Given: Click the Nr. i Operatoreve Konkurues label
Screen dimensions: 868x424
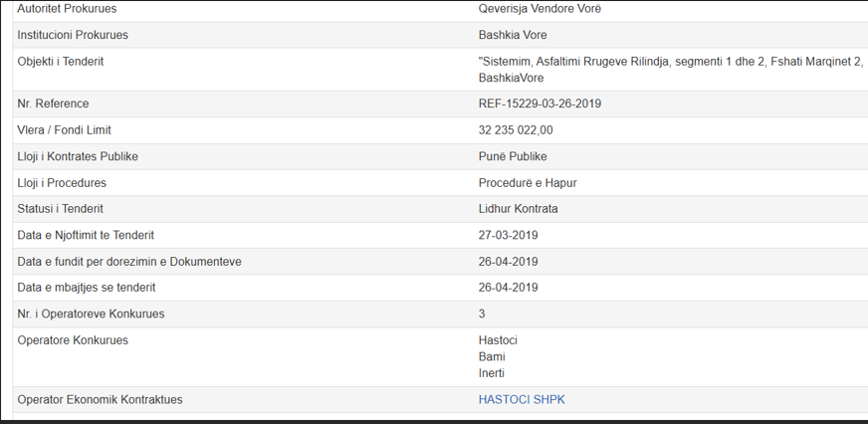Looking at the screenshot, I should pos(91,315).
